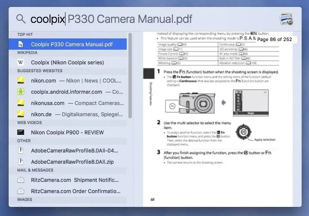
Task: Click the MAIL & MESSAGES section header
Action: pos(35,170)
